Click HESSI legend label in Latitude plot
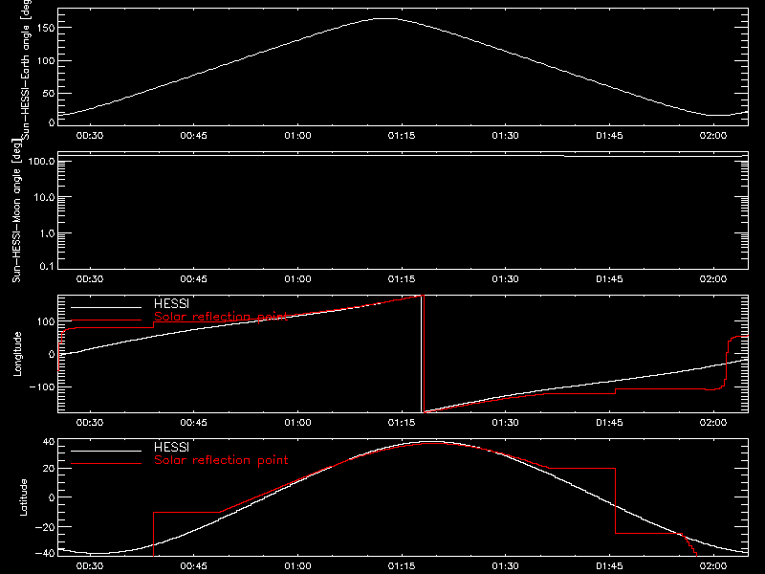The width and height of the screenshot is (765, 574). 171,447
